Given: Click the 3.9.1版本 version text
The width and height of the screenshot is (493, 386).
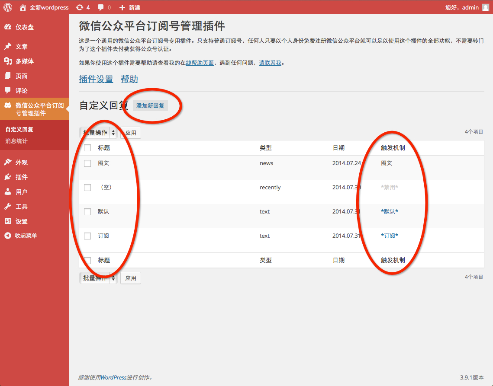Looking at the screenshot, I should tap(472, 377).
